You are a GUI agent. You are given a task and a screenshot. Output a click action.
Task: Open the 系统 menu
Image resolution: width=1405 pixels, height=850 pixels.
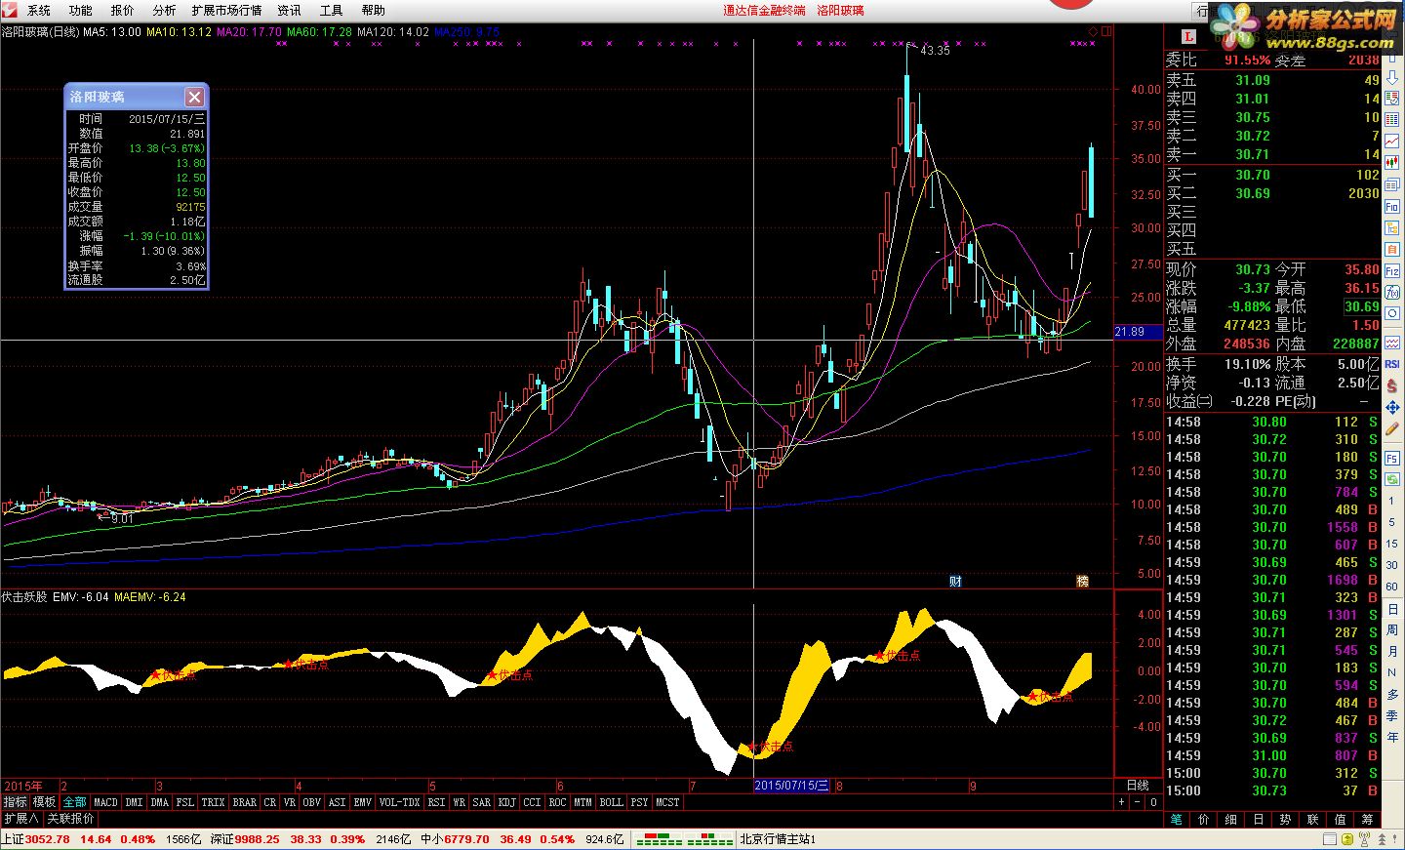pyautogui.click(x=39, y=11)
